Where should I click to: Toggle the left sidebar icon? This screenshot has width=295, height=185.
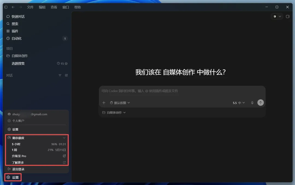(x=6, y=7)
